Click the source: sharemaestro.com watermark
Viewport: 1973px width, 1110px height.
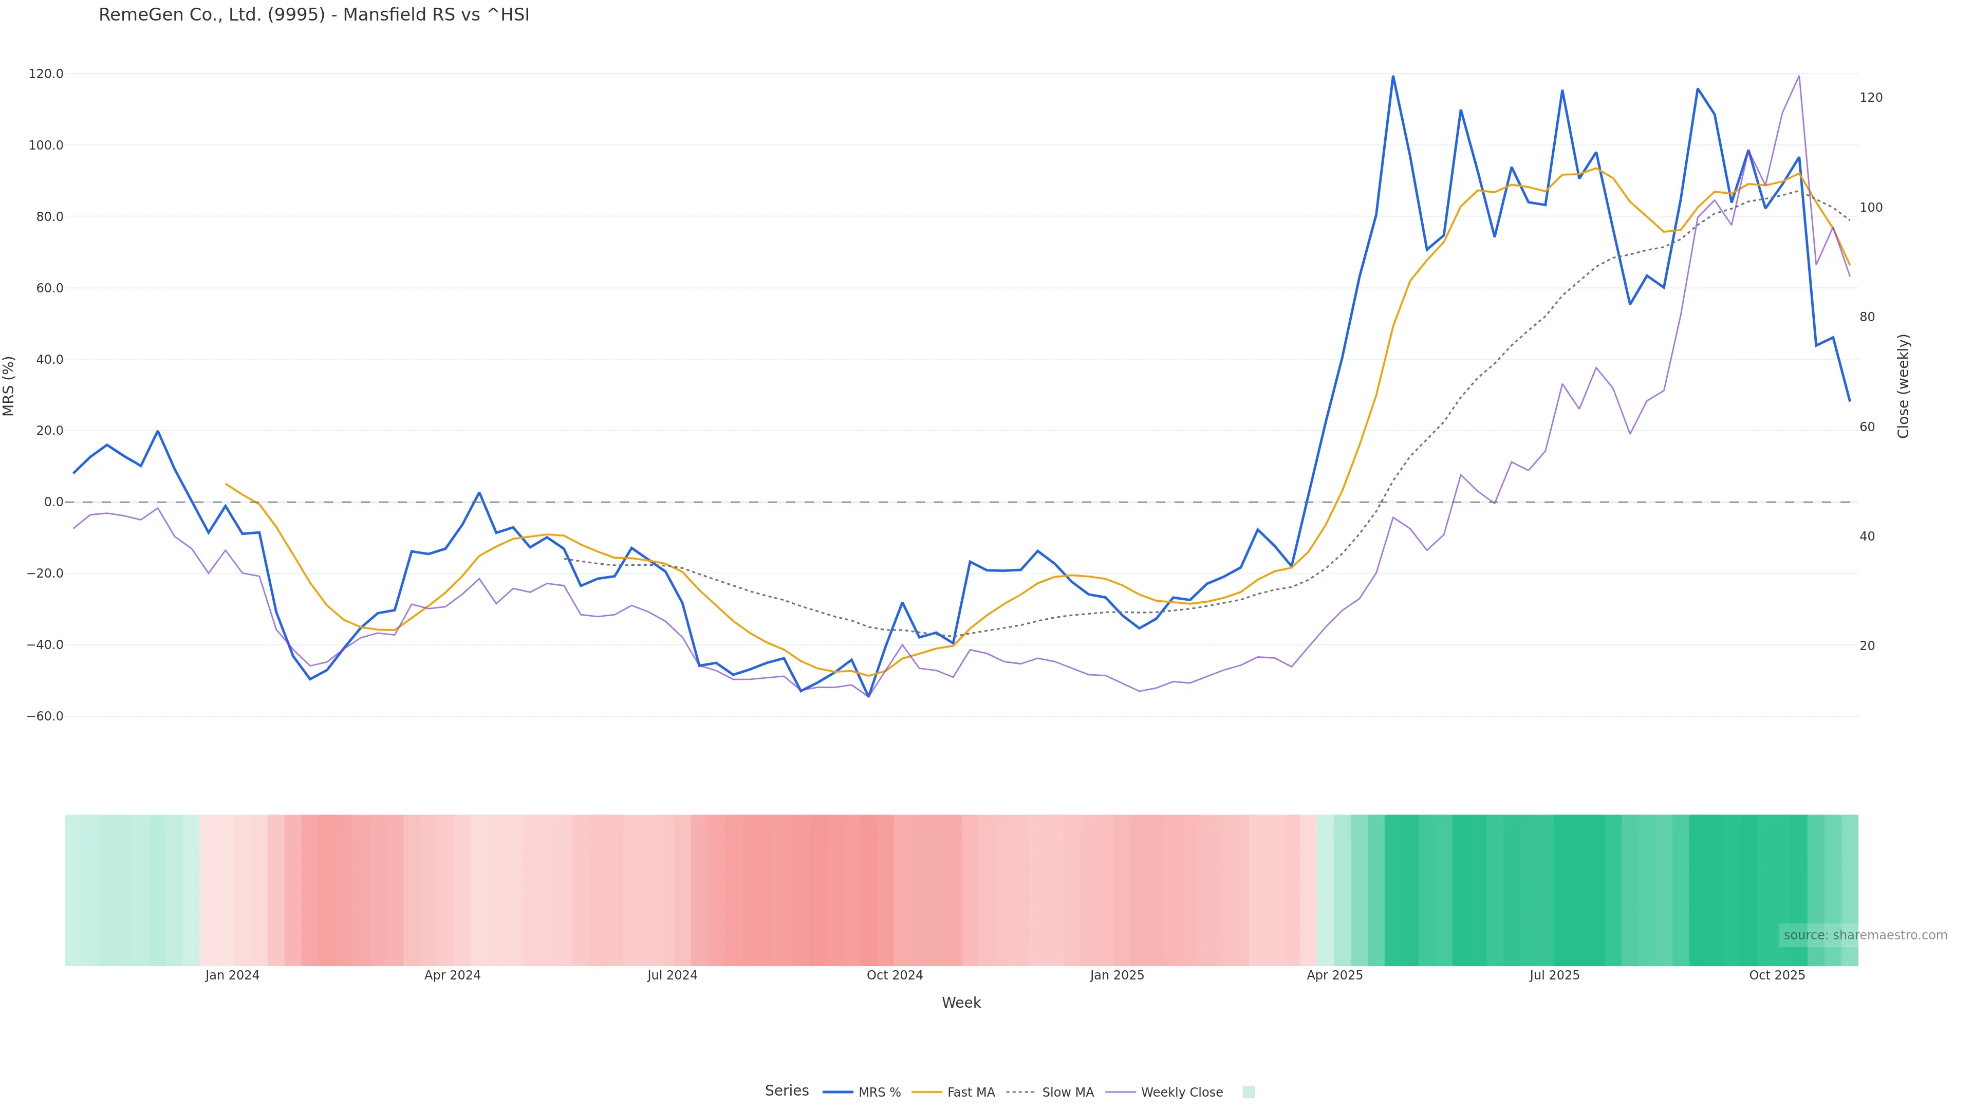(1865, 935)
